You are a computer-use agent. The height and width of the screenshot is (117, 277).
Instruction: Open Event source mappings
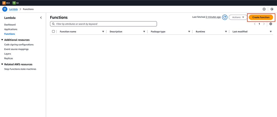click(x=16, y=49)
